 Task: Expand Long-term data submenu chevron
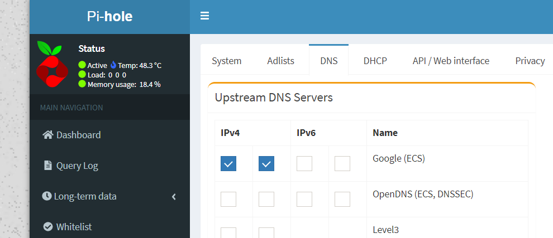coord(174,196)
